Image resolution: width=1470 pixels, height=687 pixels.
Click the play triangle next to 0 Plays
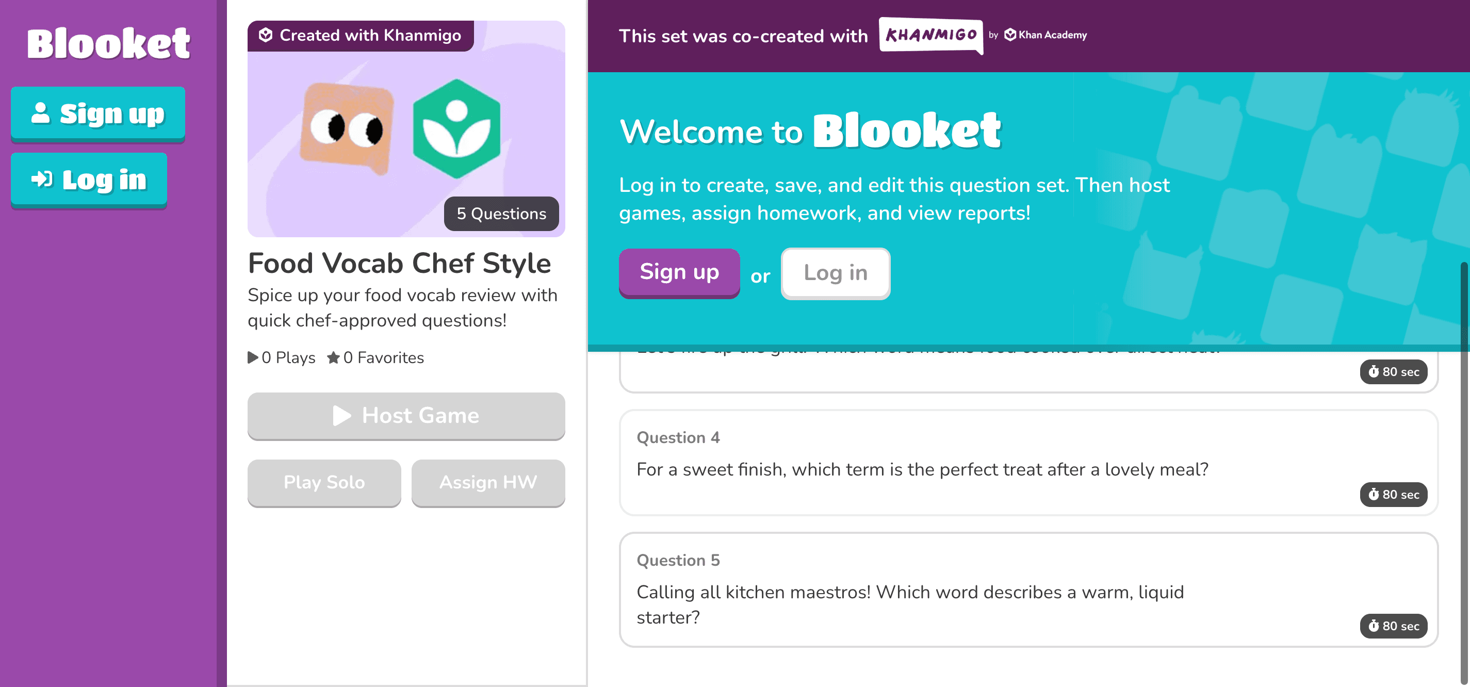[x=253, y=358]
